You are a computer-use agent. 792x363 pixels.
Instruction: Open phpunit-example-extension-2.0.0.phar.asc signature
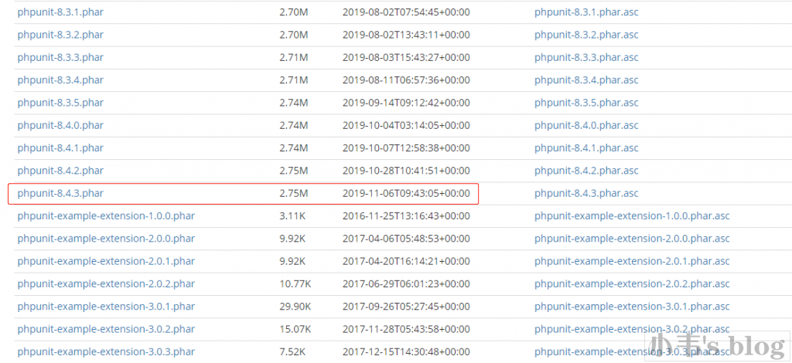632,239
